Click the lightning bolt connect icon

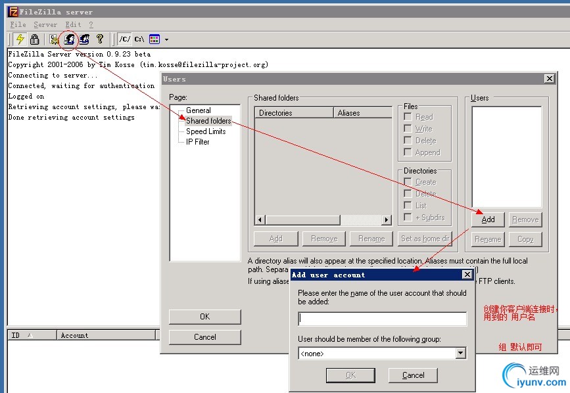tap(20, 39)
